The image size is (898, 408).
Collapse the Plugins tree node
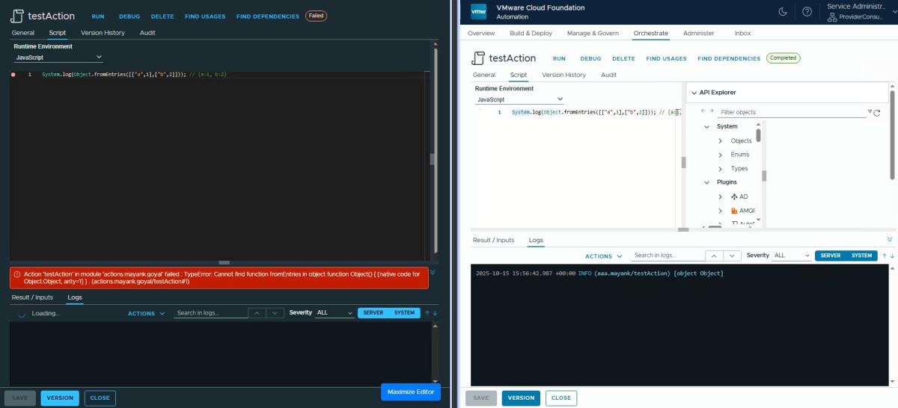(x=707, y=182)
